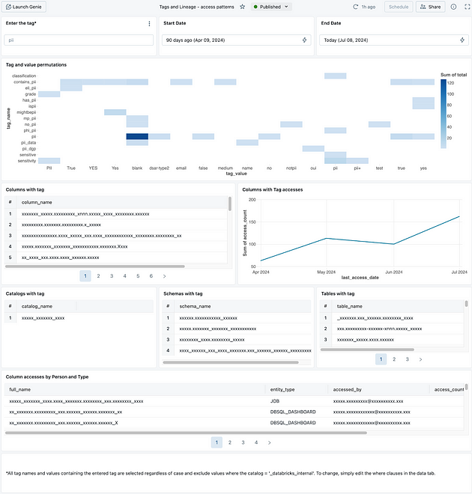The height and width of the screenshot is (494, 472).
Task: Go to page 3 of Columns with tag
Action: [112, 276]
